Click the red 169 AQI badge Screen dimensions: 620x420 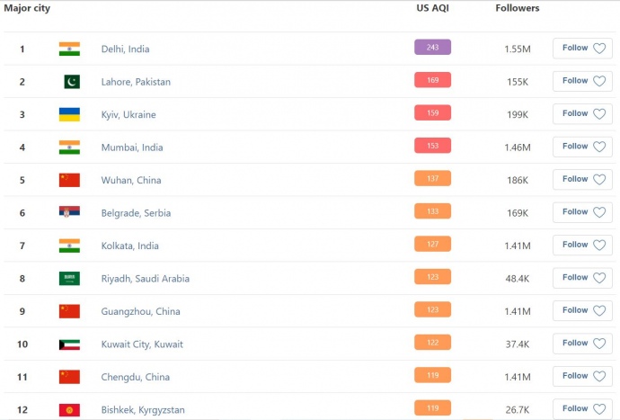[432, 81]
